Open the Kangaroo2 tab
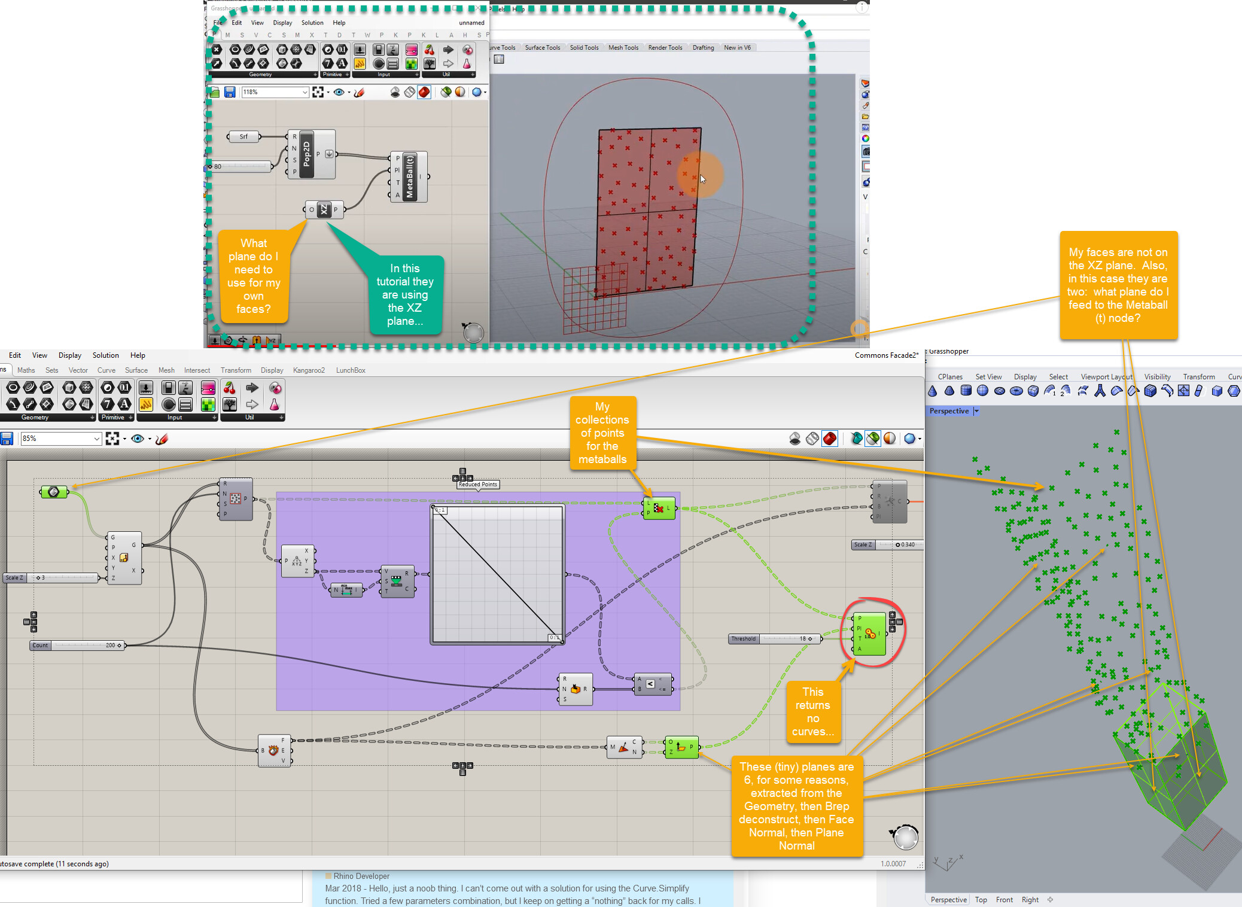Image resolution: width=1242 pixels, height=907 pixels. click(309, 370)
